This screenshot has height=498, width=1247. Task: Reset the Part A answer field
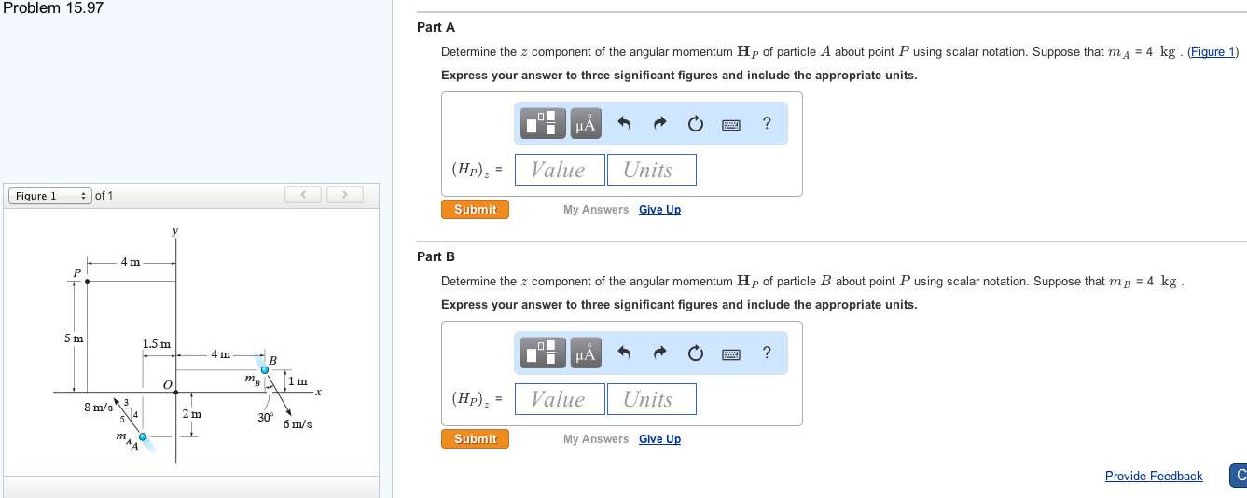[x=695, y=123]
